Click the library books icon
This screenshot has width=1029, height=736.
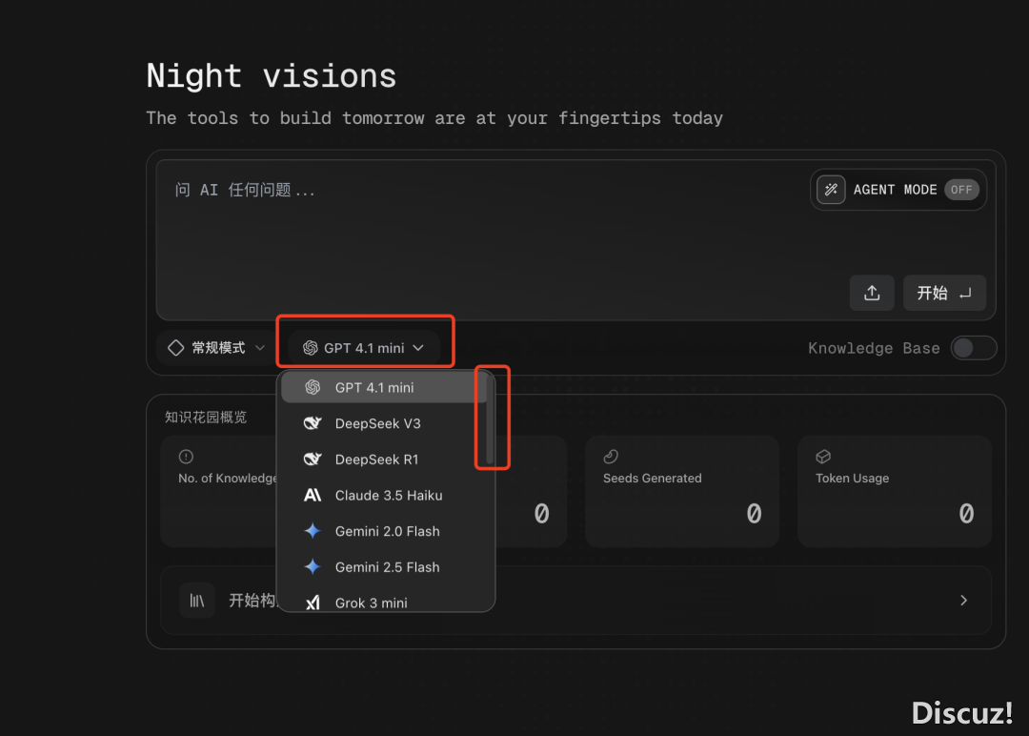[x=197, y=601]
